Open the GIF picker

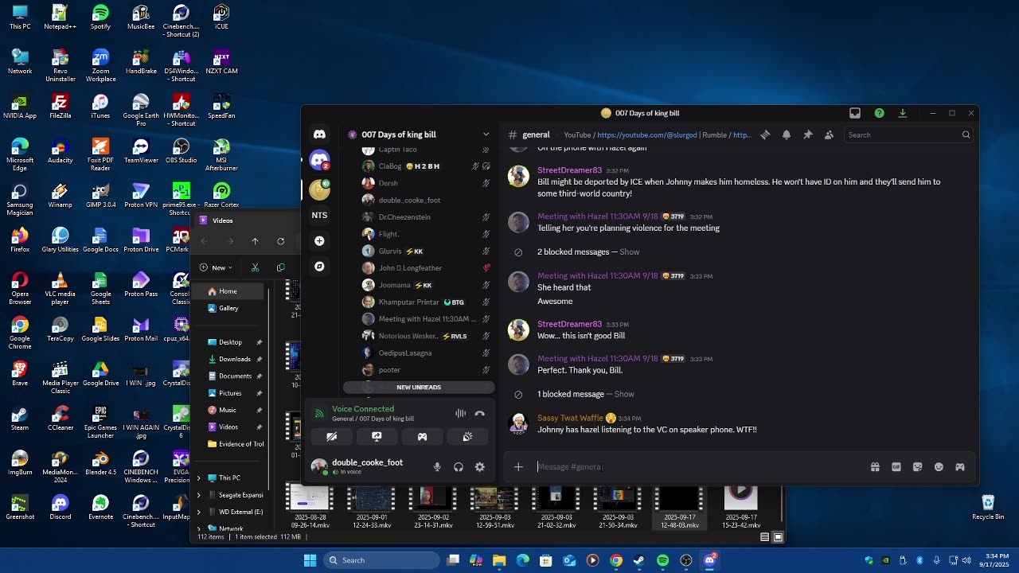896,467
